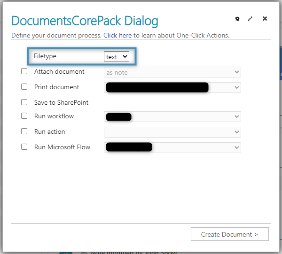Click the 'Filetype' label text
The width and height of the screenshot is (282, 254).
coord(45,56)
